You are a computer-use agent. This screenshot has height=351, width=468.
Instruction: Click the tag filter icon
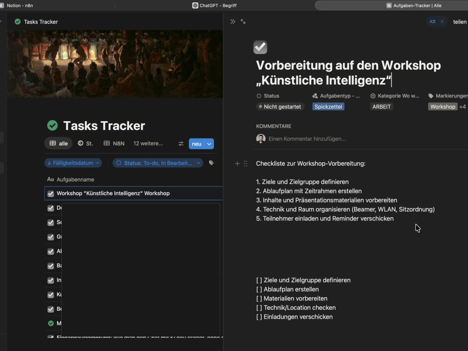point(212,163)
